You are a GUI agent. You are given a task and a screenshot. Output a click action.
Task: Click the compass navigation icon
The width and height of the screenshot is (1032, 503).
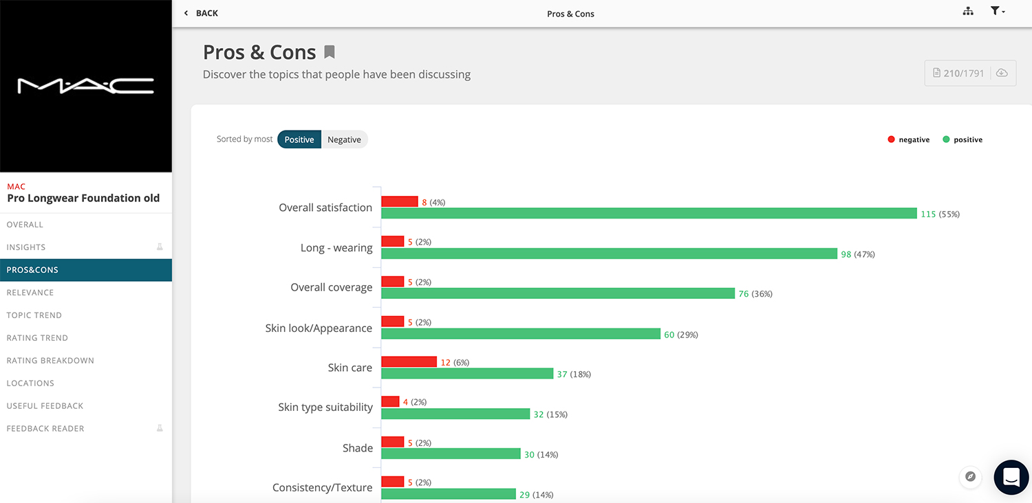(x=971, y=476)
